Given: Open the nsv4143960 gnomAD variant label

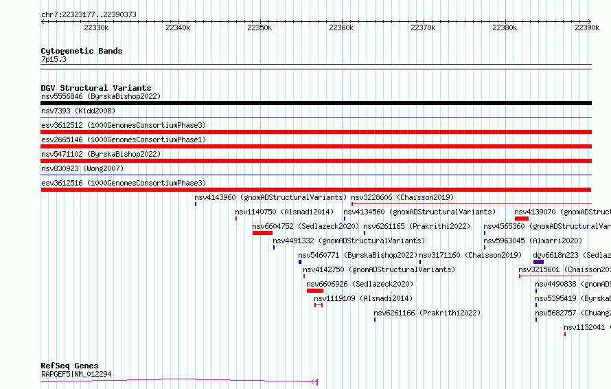Looking at the screenshot, I should (x=270, y=197).
